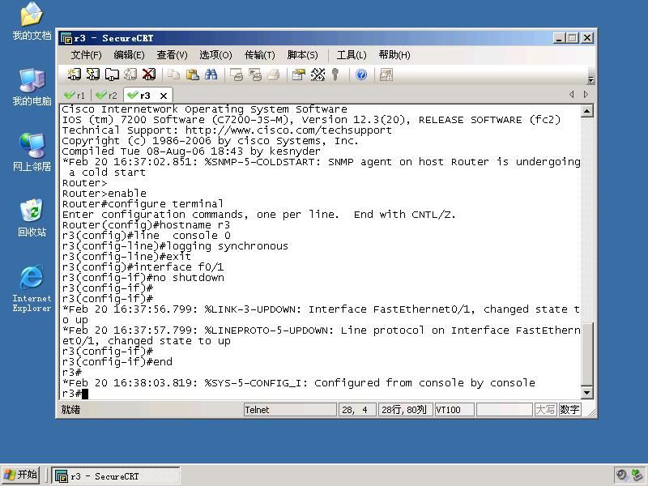Open the 选项(O) menu
This screenshot has height=486, width=648.
coord(215,55)
